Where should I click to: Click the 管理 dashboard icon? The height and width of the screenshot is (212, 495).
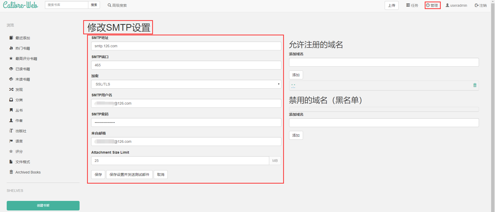(x=428, y=5)
